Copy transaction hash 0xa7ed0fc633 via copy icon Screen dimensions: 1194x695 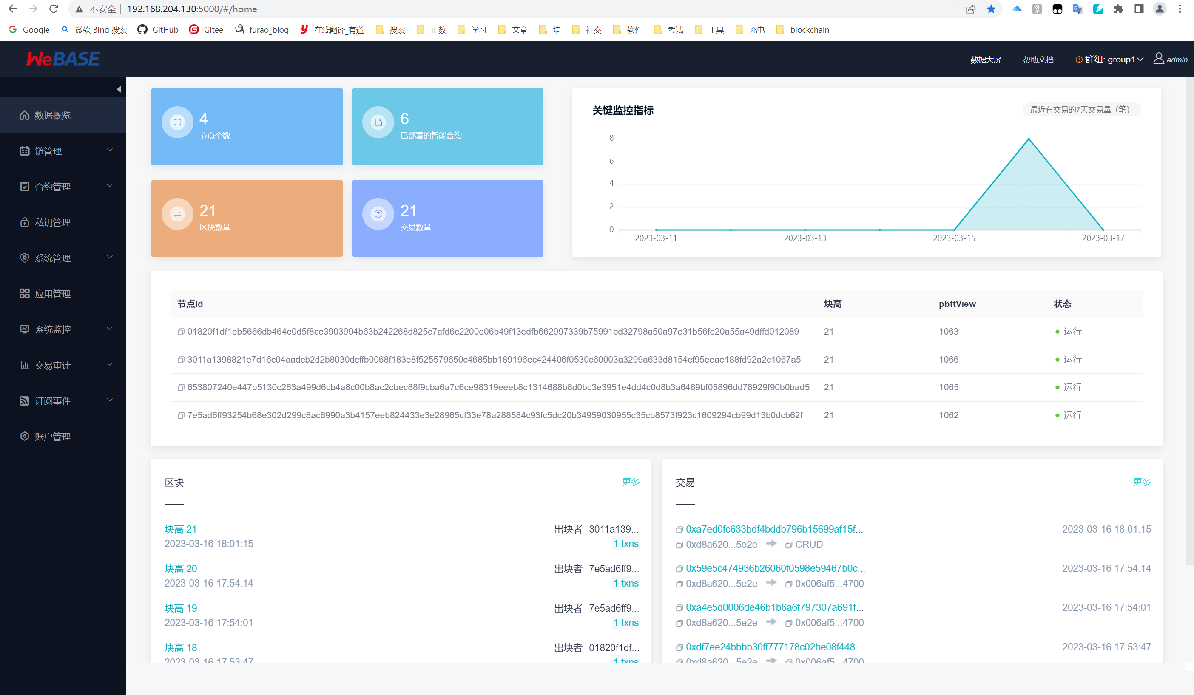(x=679, y=530)
